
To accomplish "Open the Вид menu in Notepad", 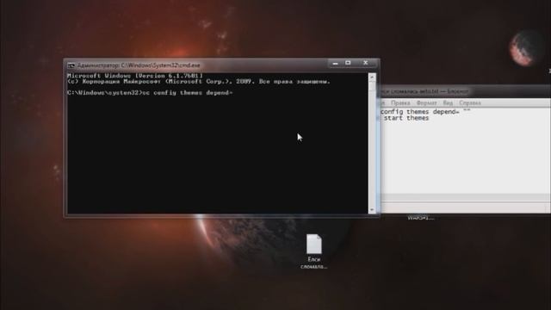I will [x=448, y=103].
